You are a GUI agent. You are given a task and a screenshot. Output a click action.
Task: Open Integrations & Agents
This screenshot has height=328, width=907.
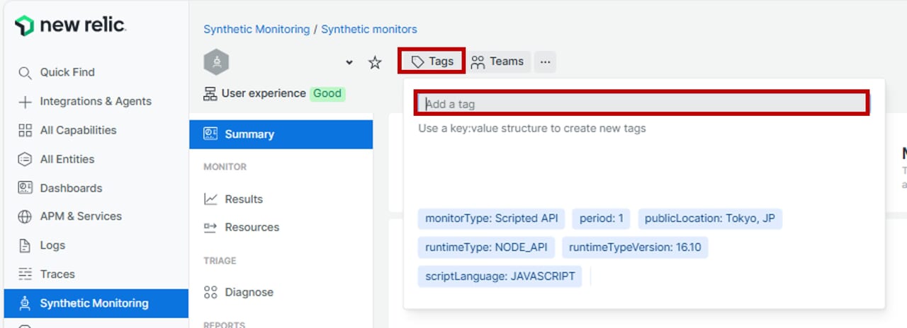tap(95, 101)
